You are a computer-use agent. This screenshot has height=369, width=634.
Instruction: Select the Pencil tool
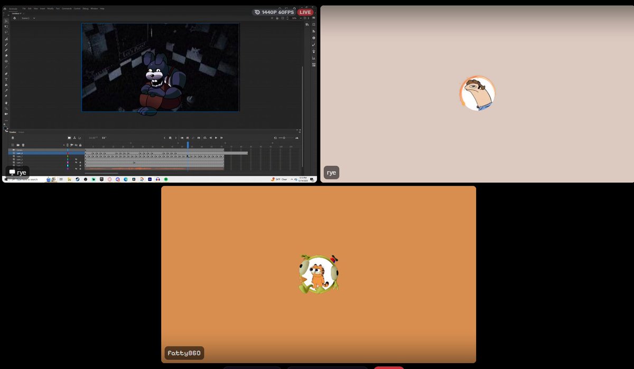(6, 50)
